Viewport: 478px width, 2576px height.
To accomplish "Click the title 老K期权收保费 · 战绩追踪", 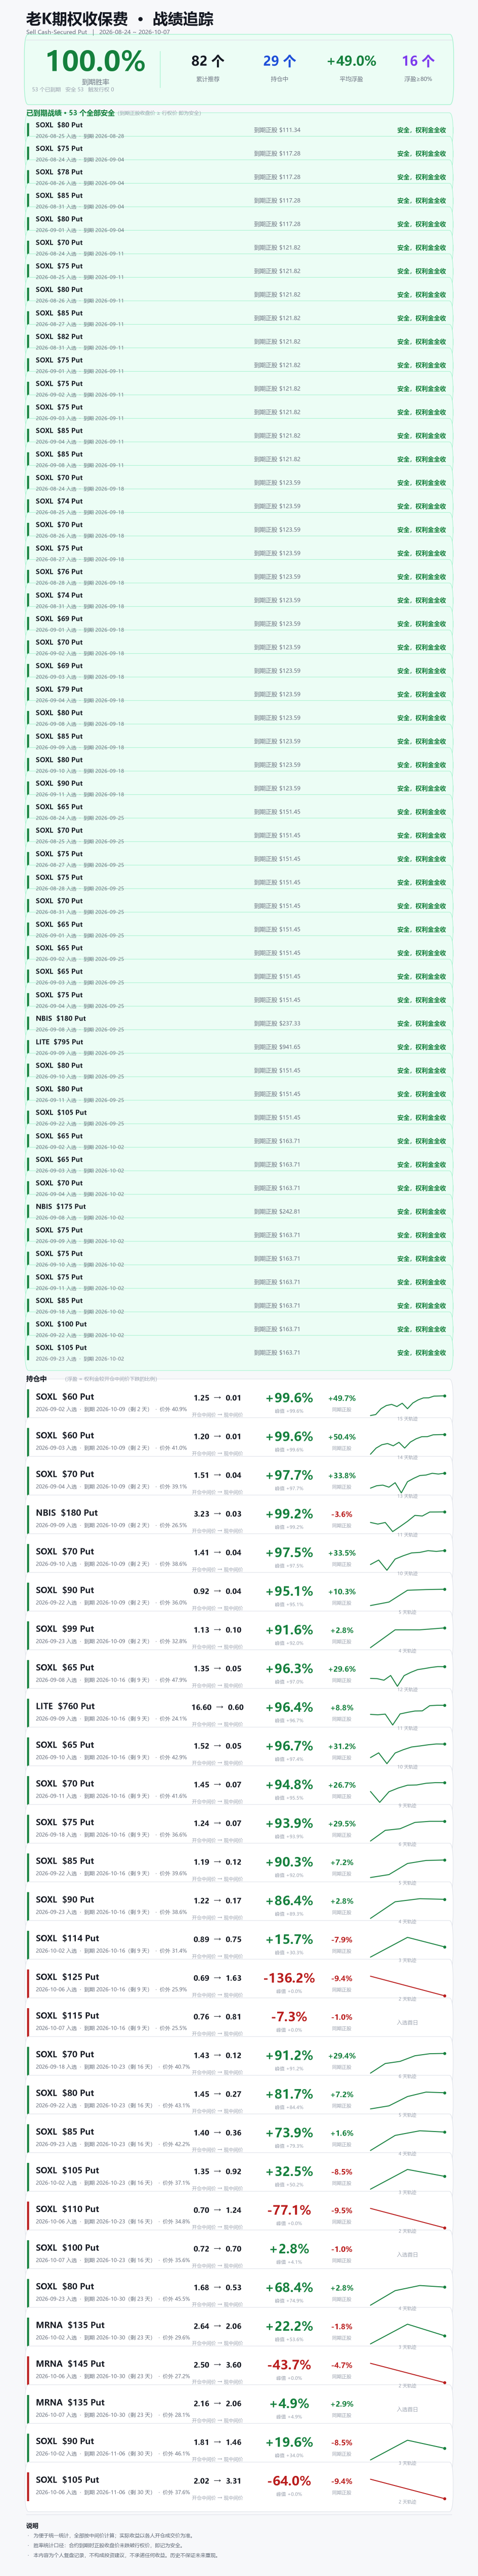I will click(x=119, y=19).
